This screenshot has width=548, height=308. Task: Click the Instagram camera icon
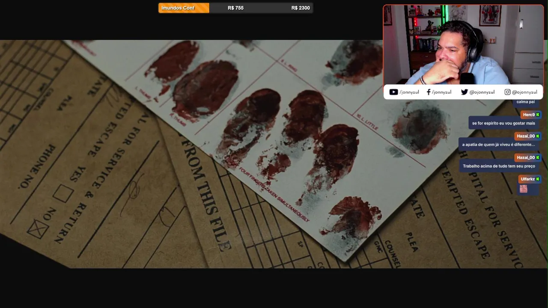pos(507,92)
